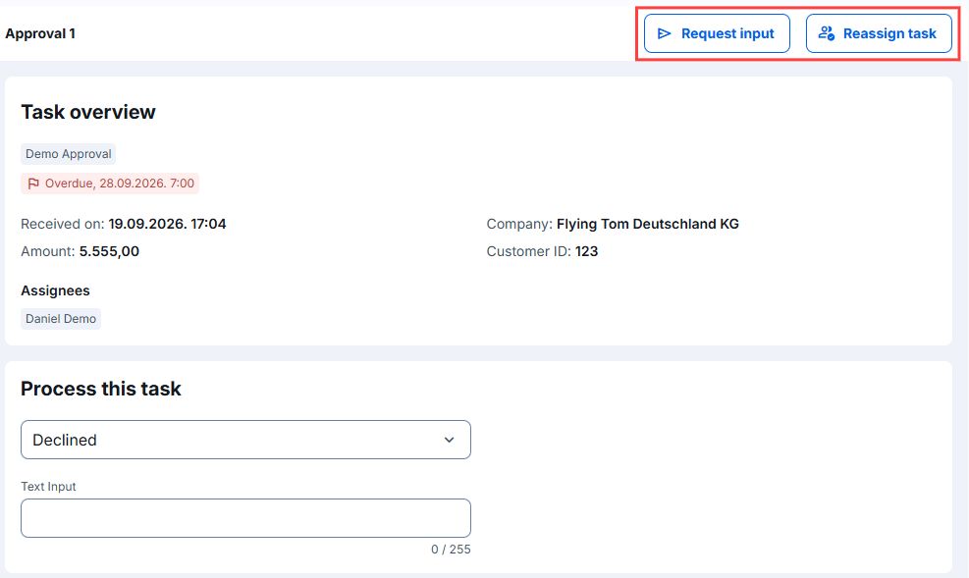Viewport: 969px width, 578px height.
Task: Click the Task overview heading
Action: pos(88,112)
